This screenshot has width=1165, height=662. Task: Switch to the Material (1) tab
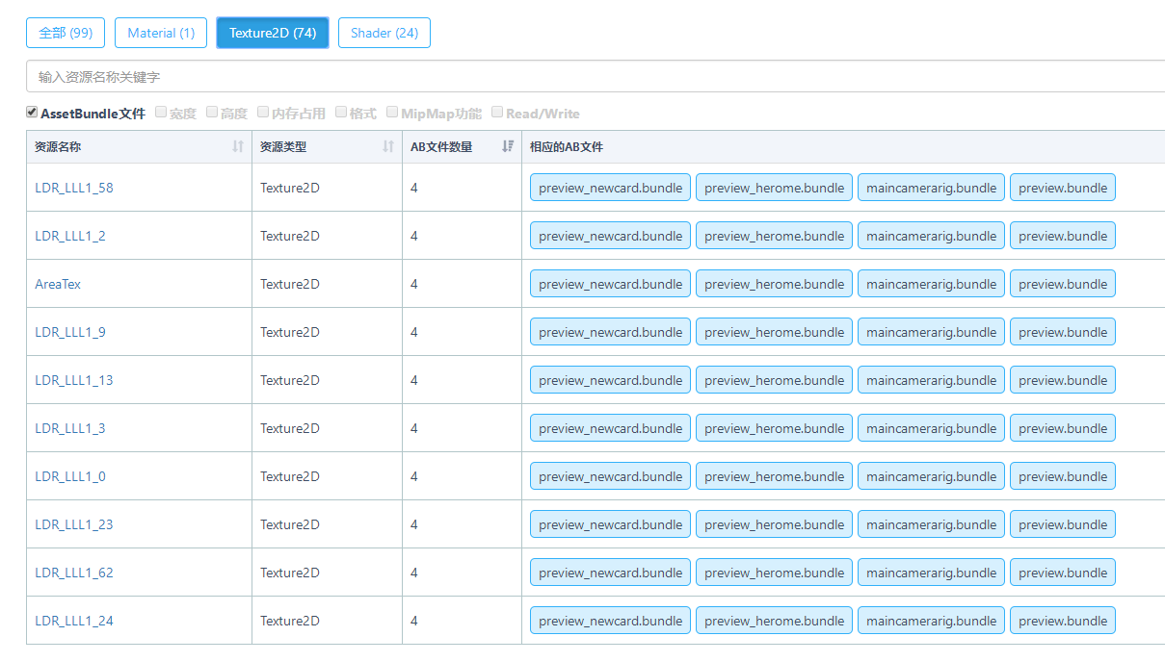pyautogui.click(x=161, y=33)
